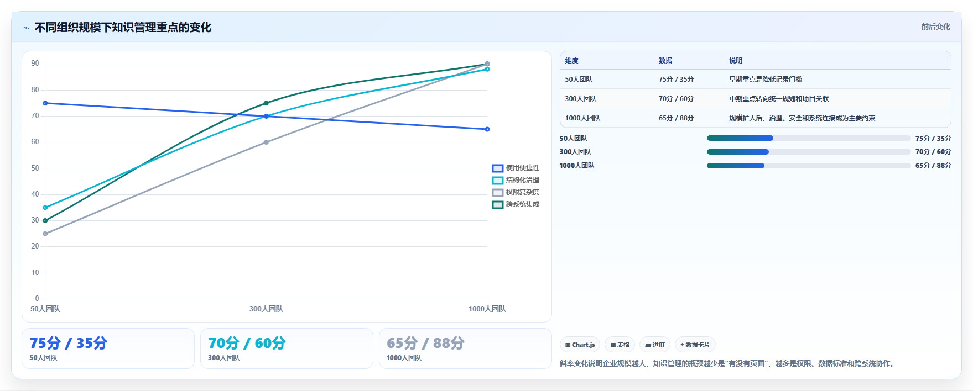973x391 pixels.
Task: Click the y-axis value 10
Action: pos(35,273)
